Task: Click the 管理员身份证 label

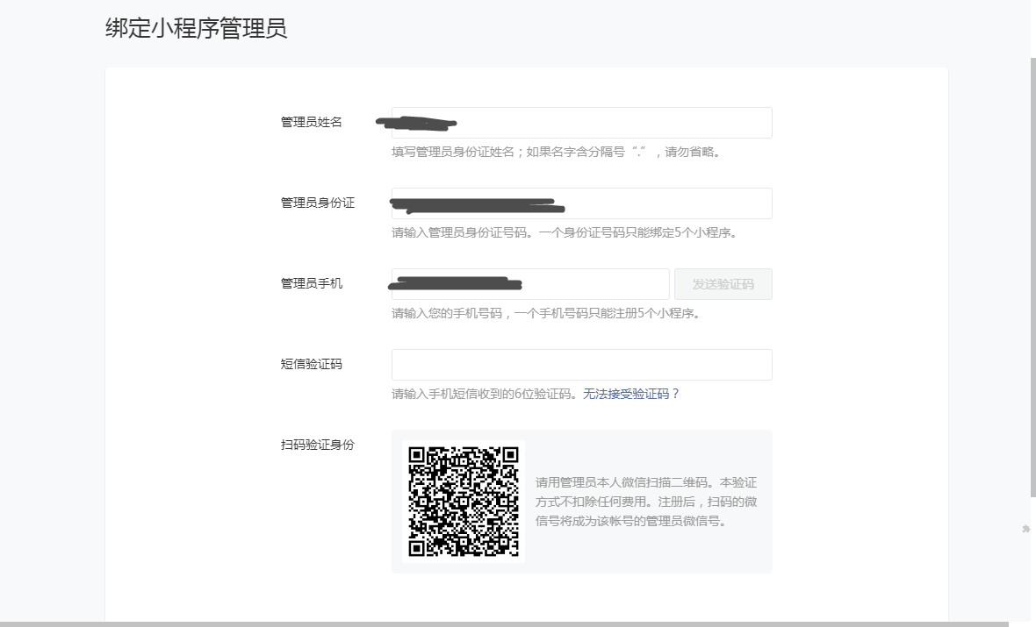Action: coord(318,203)
